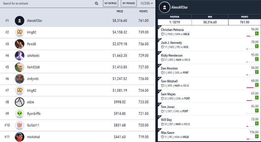
Task: Click Ricky Henderson's name in the lineup
Action: [x=172, y=55]
